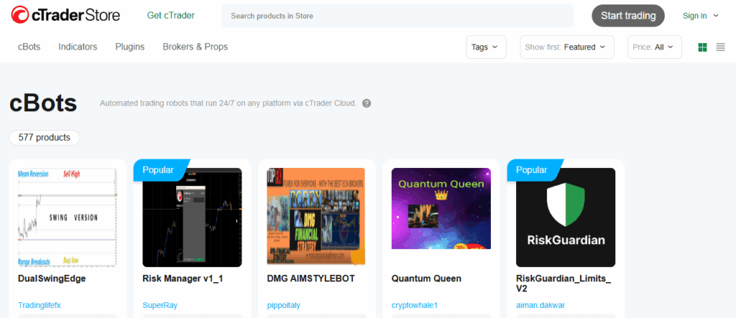The width and height of the screenshot is (736, 318).
Task: Open the Show first Featured dropdown
Action: coord(566,47)
